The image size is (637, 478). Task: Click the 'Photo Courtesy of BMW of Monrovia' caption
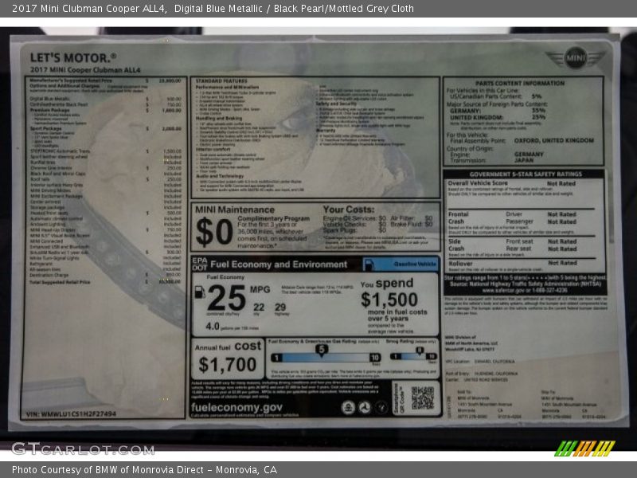point(144,470)
